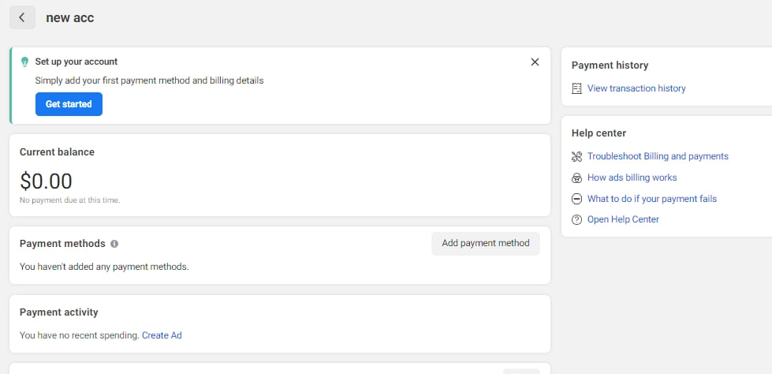
Task: Open What to do if your payment fails
Action: 652,199
